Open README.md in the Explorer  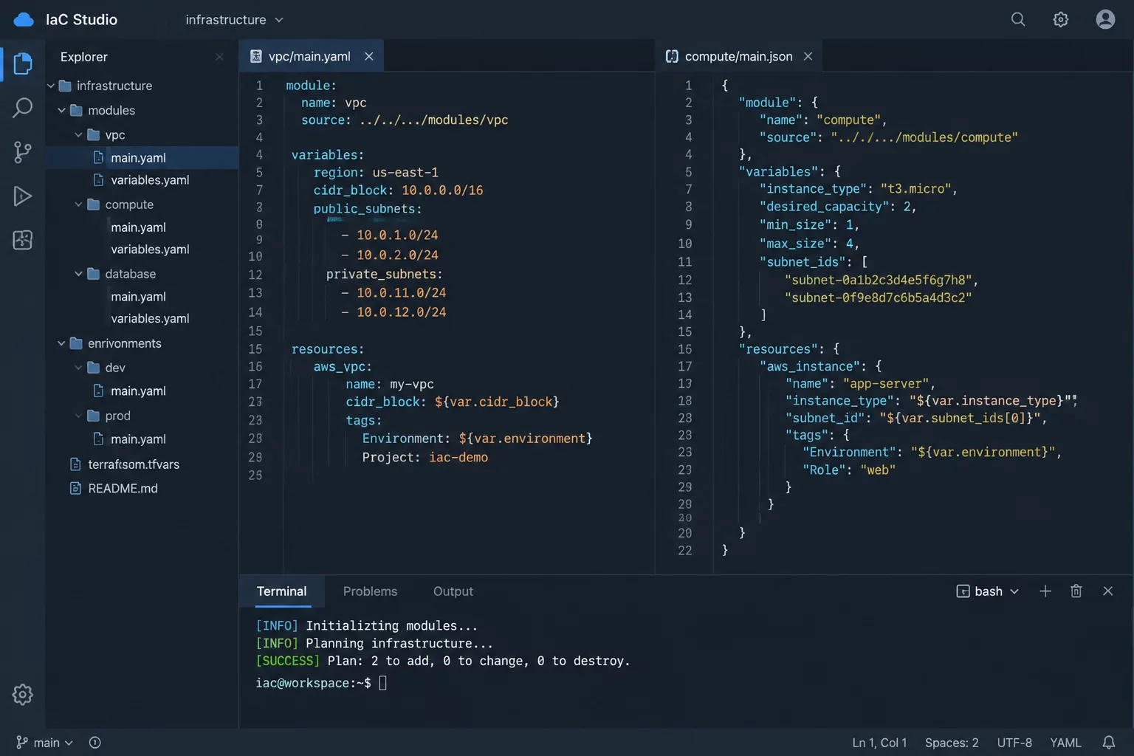tap(123, 489)
